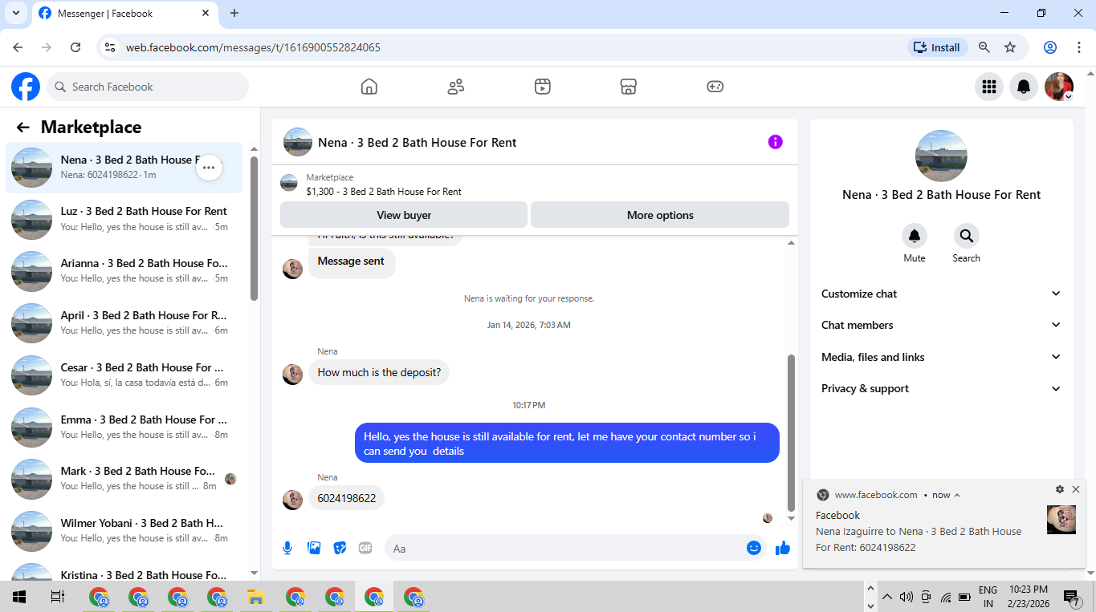
Task: Open the account profile picture menu
Action: (x=1059, y=87)
